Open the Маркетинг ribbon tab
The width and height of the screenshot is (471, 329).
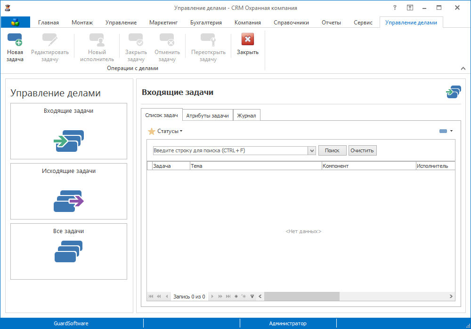tap(163, 23)
